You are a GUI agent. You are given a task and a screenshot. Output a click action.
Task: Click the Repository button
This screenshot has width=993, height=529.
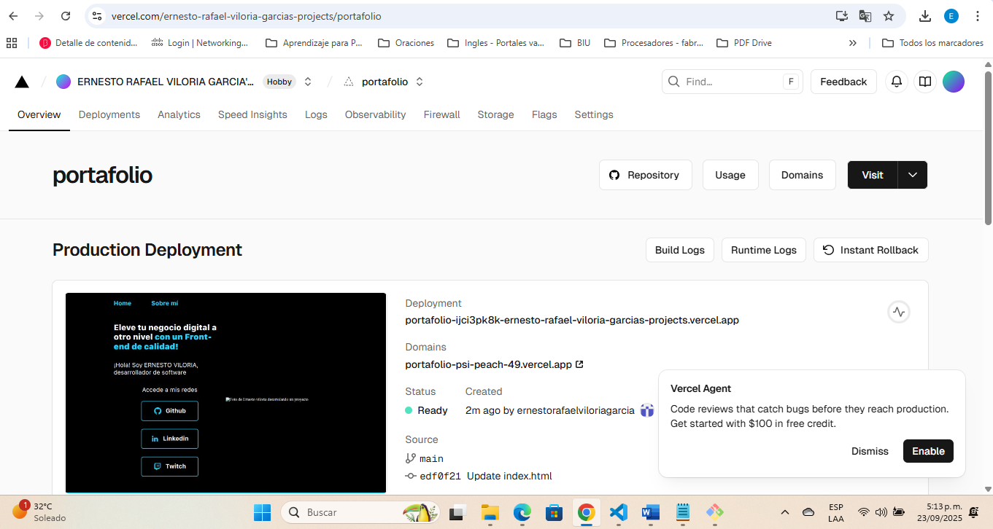[x=646, y=175]
